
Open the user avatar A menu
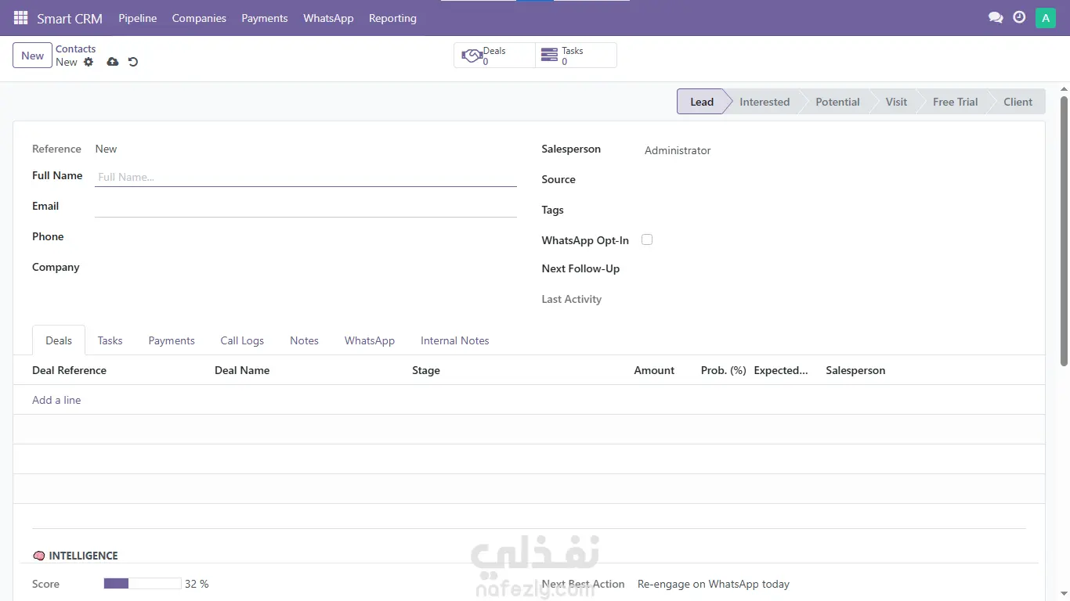coord(1046,18)
